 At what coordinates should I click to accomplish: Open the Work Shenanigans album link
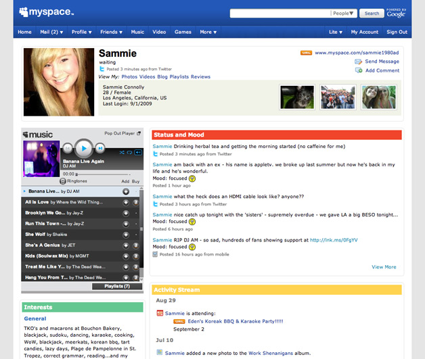click(x=271, y=353)
